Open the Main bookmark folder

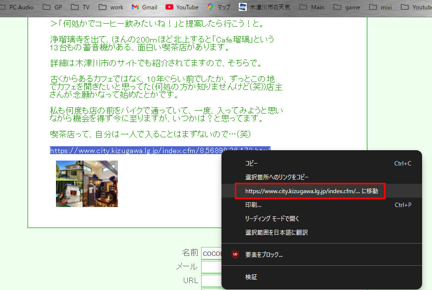click(312, 7)
